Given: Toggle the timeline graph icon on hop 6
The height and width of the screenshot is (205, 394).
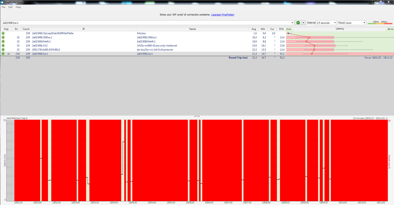Looking at the screenshot, I should tap(9, 54).
